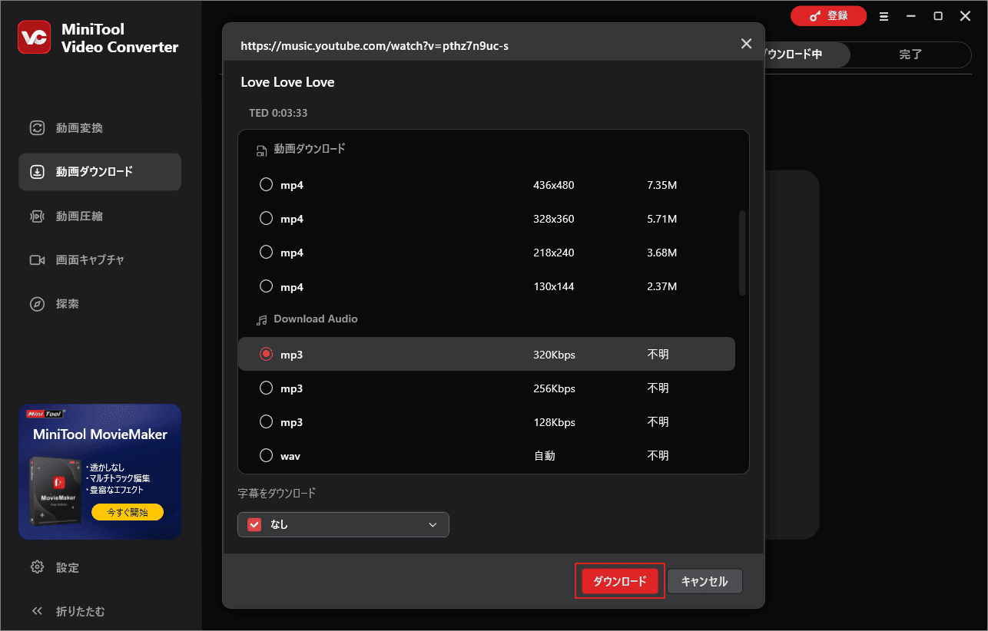Click the screen capture camera icon

coord(37,260)
